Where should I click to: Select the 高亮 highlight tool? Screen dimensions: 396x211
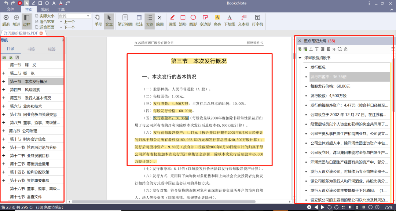217,21
